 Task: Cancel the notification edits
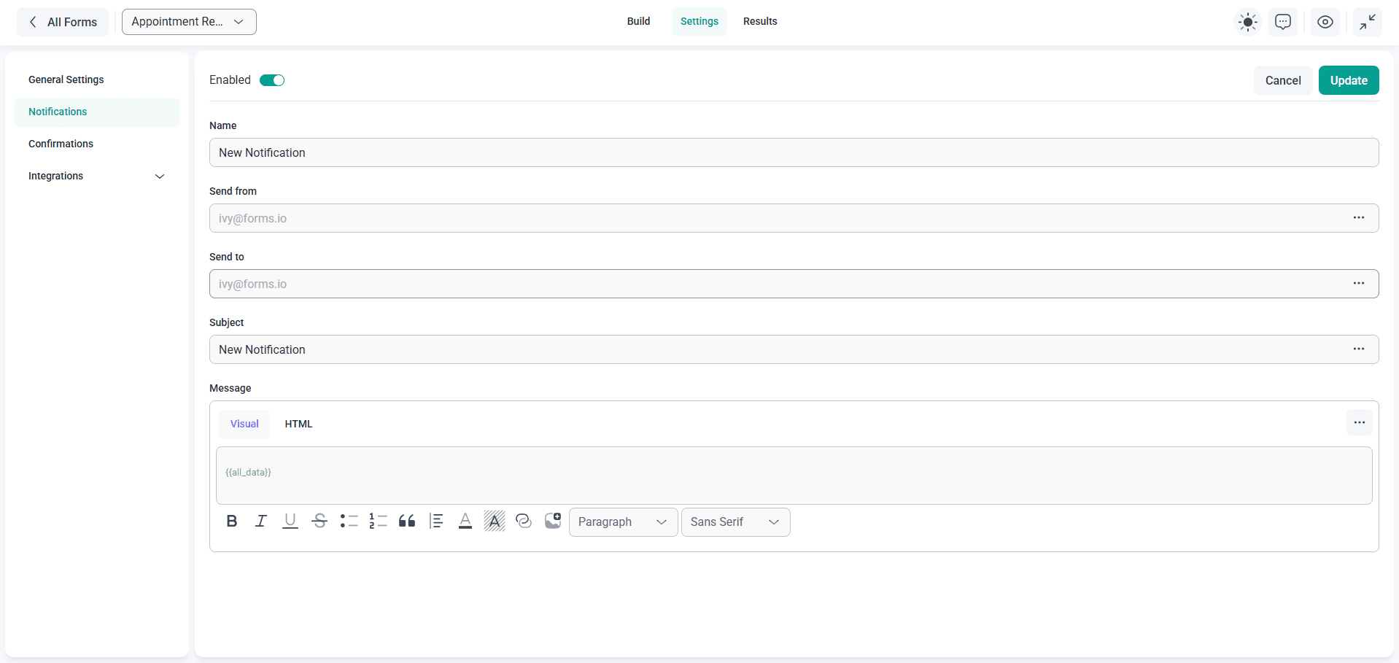pyautogui.click(x=1282, y=80)
